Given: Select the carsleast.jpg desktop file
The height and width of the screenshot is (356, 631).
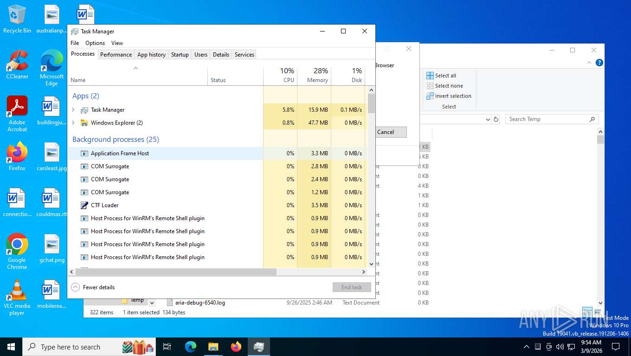Looking at the screenshot, I should pyautogui.click(x=52, y=156).
